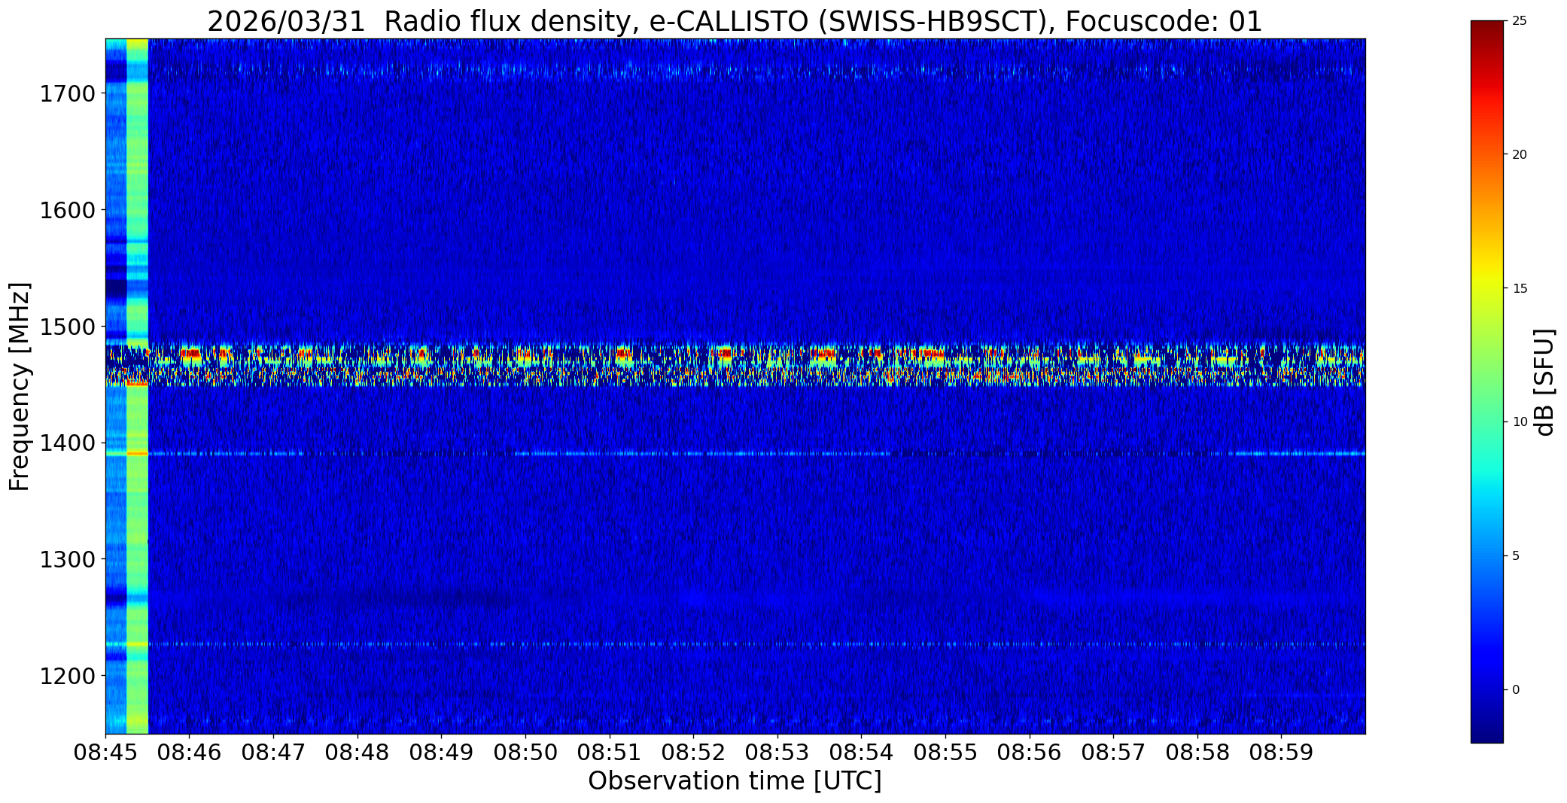Click the colorbar tick label 15

1520,288
